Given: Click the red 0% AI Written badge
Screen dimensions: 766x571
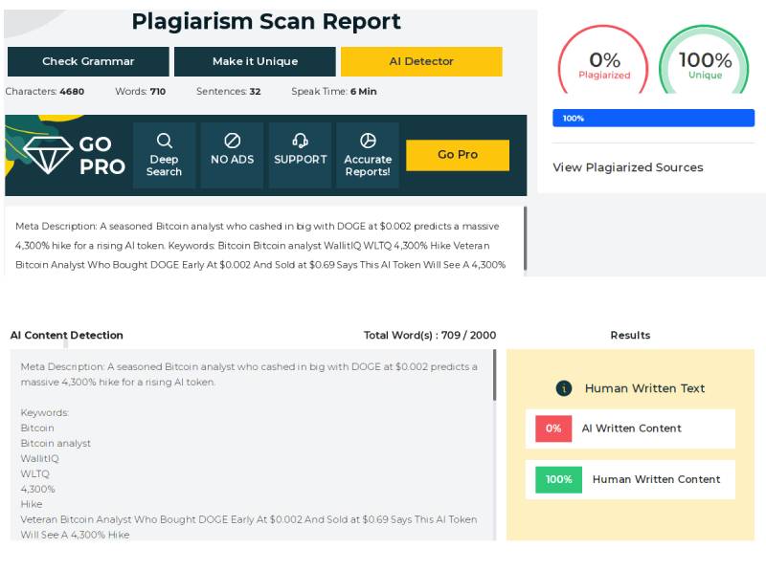Looking at the screenshot, I should [553, 428].
